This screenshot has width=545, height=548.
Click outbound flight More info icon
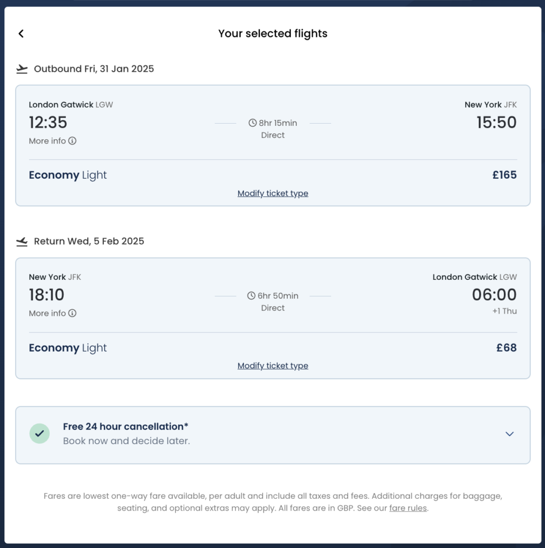(x=73, y=141)
